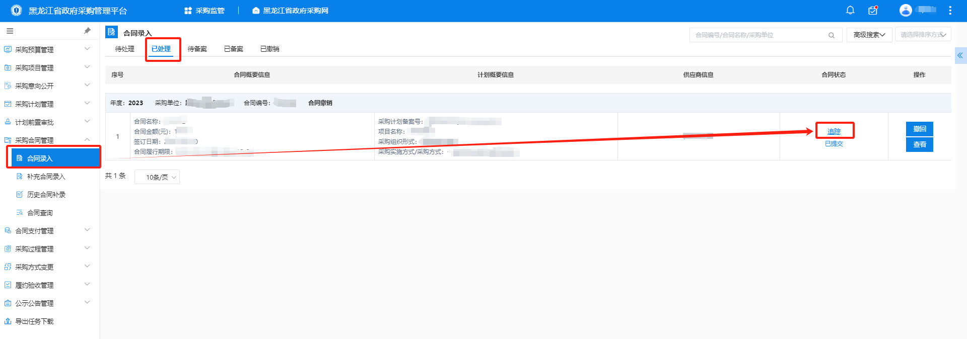967x339 pixels.
Task: Click the 合同撤销 label in row header
Action: (x=320, y=103)
